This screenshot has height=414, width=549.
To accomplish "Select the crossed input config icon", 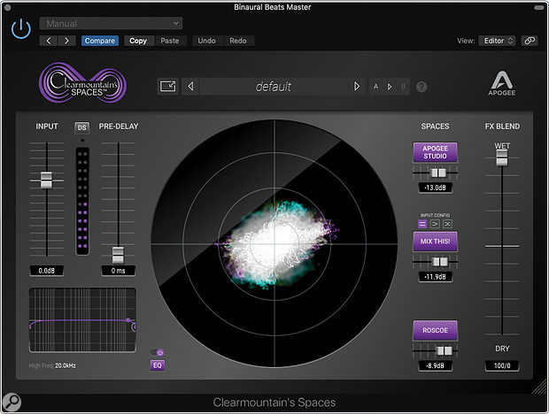I will tap(447, 224).
